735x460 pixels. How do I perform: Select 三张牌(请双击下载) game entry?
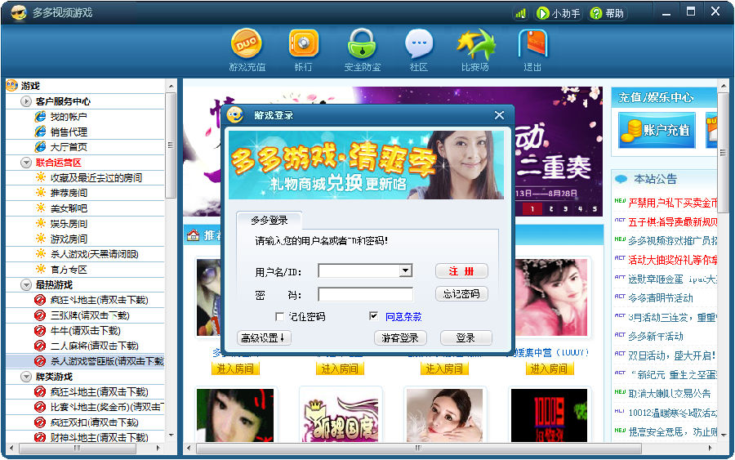[x=90, y=315]
